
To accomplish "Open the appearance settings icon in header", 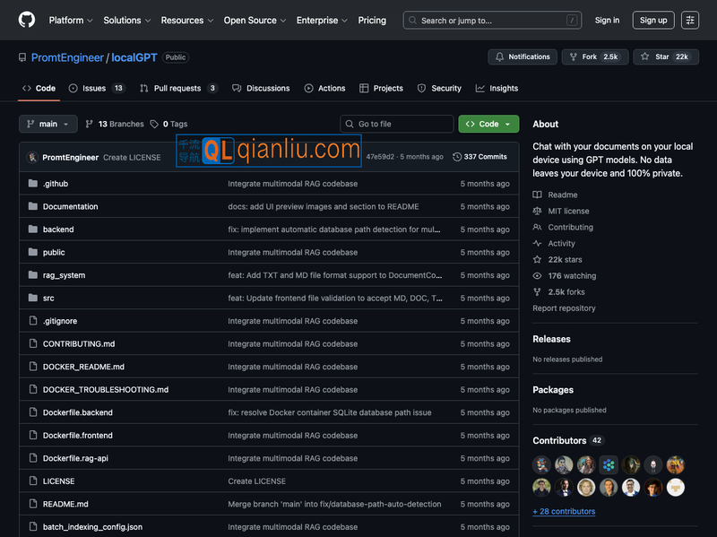I will tap(689, 20).
